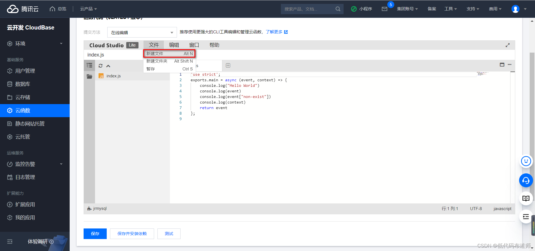
Task: Select the file tree view icon
Action: click(89, 65)
